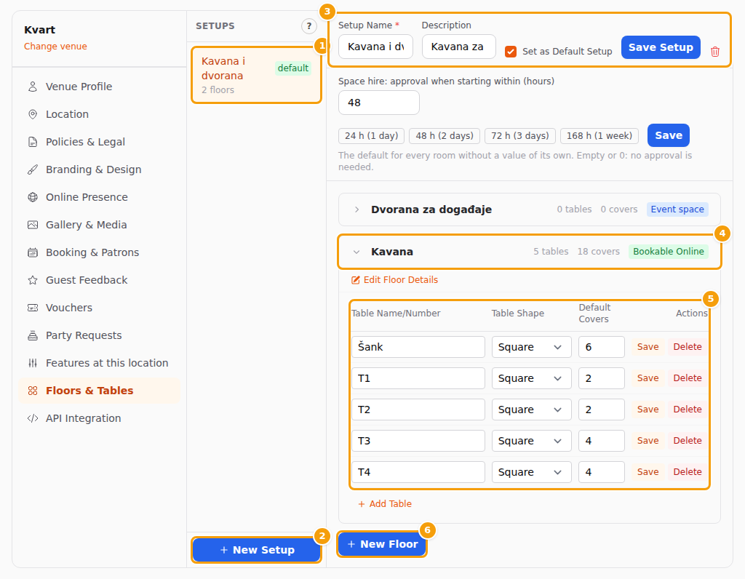Select the Kavana i dvorana setup
The width and height of the screenshot is (745, 579).
pos(257,75)
